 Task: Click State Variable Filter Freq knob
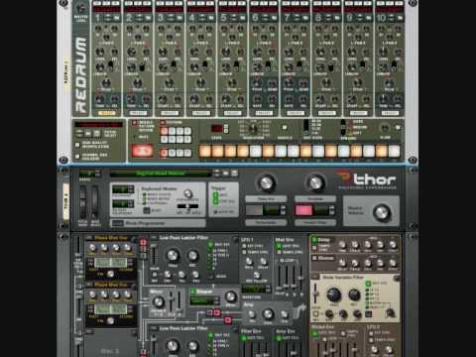pos(334,294)
